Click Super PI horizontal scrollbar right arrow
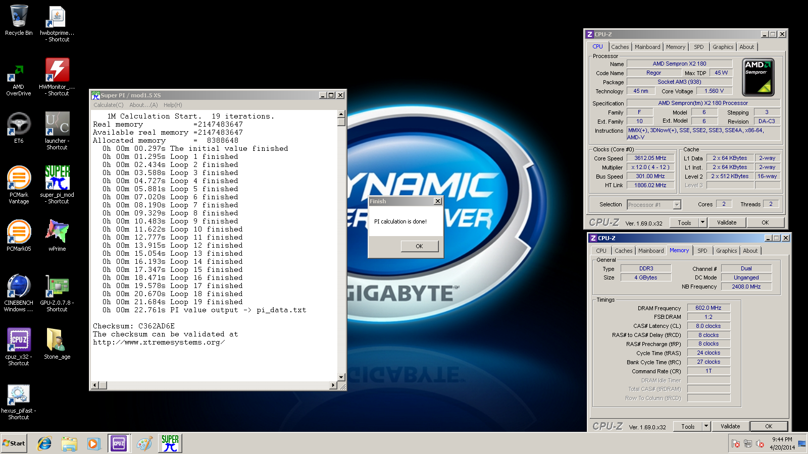This screenshot has height=454, width=808. 333,385
